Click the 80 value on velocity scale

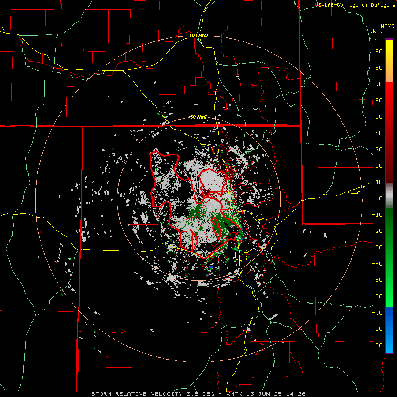click(x=379, y=68)
